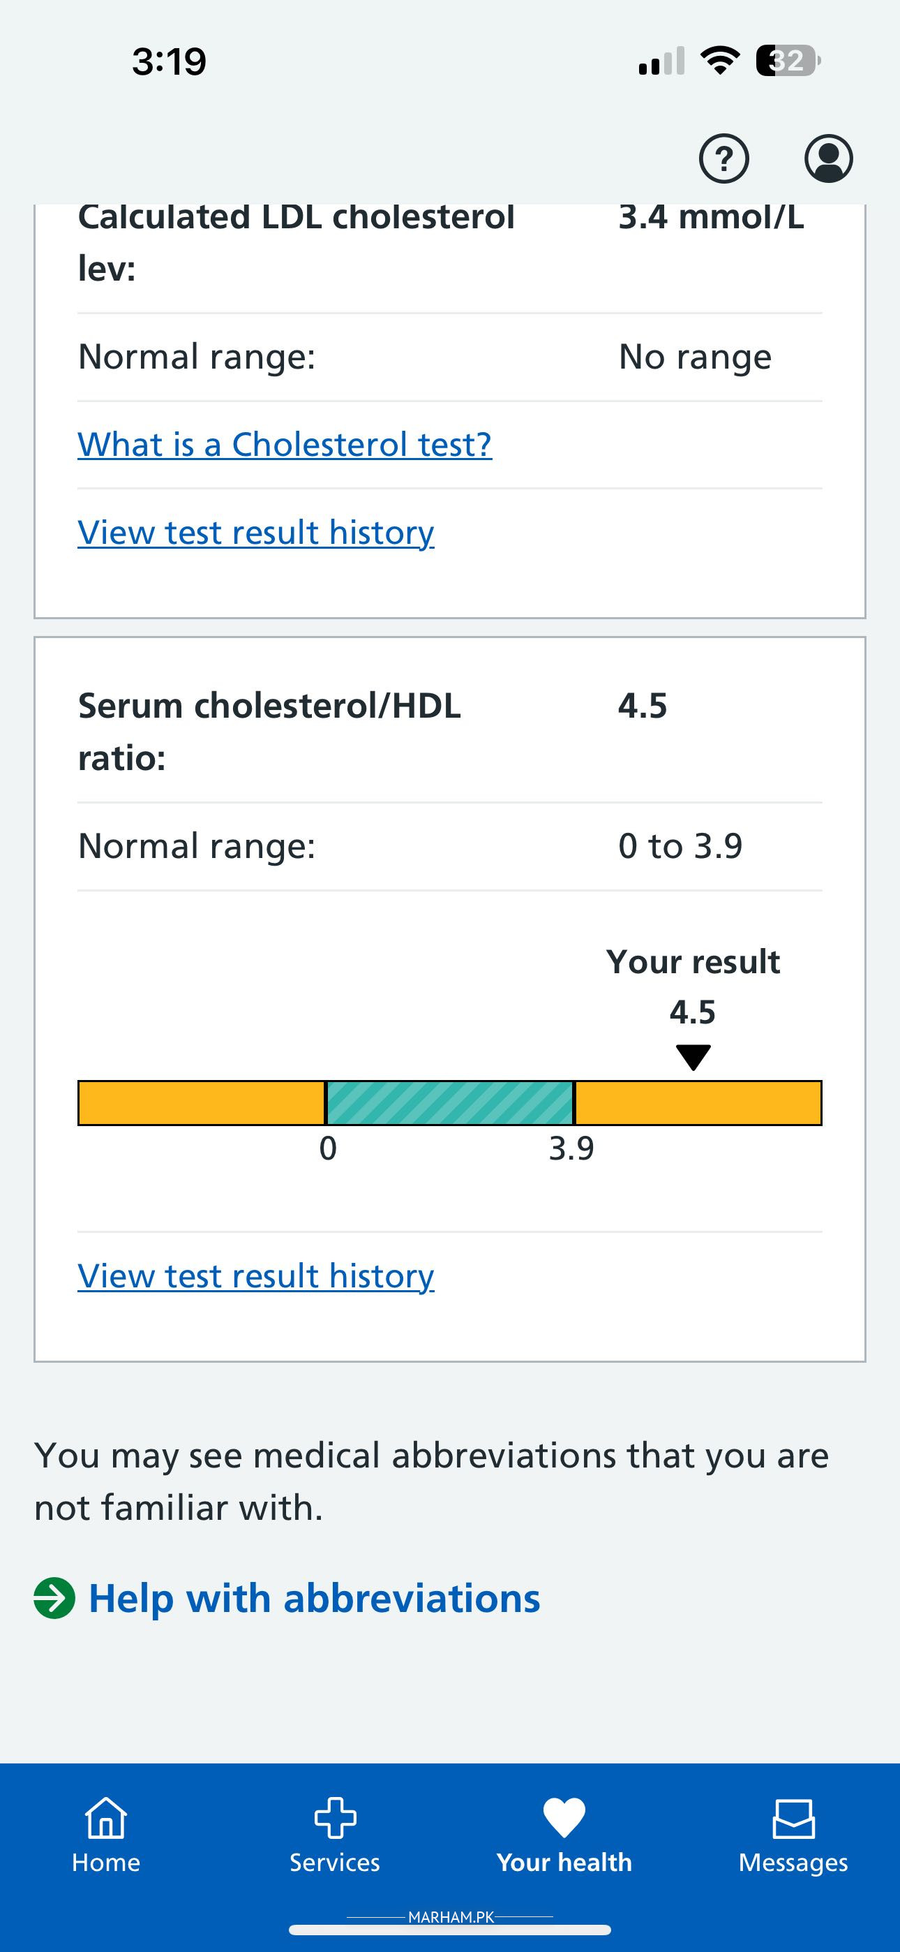View cholesterol/HDL ratio test result history
This screenshot has height=1952, width=900.
(256, 1276)
